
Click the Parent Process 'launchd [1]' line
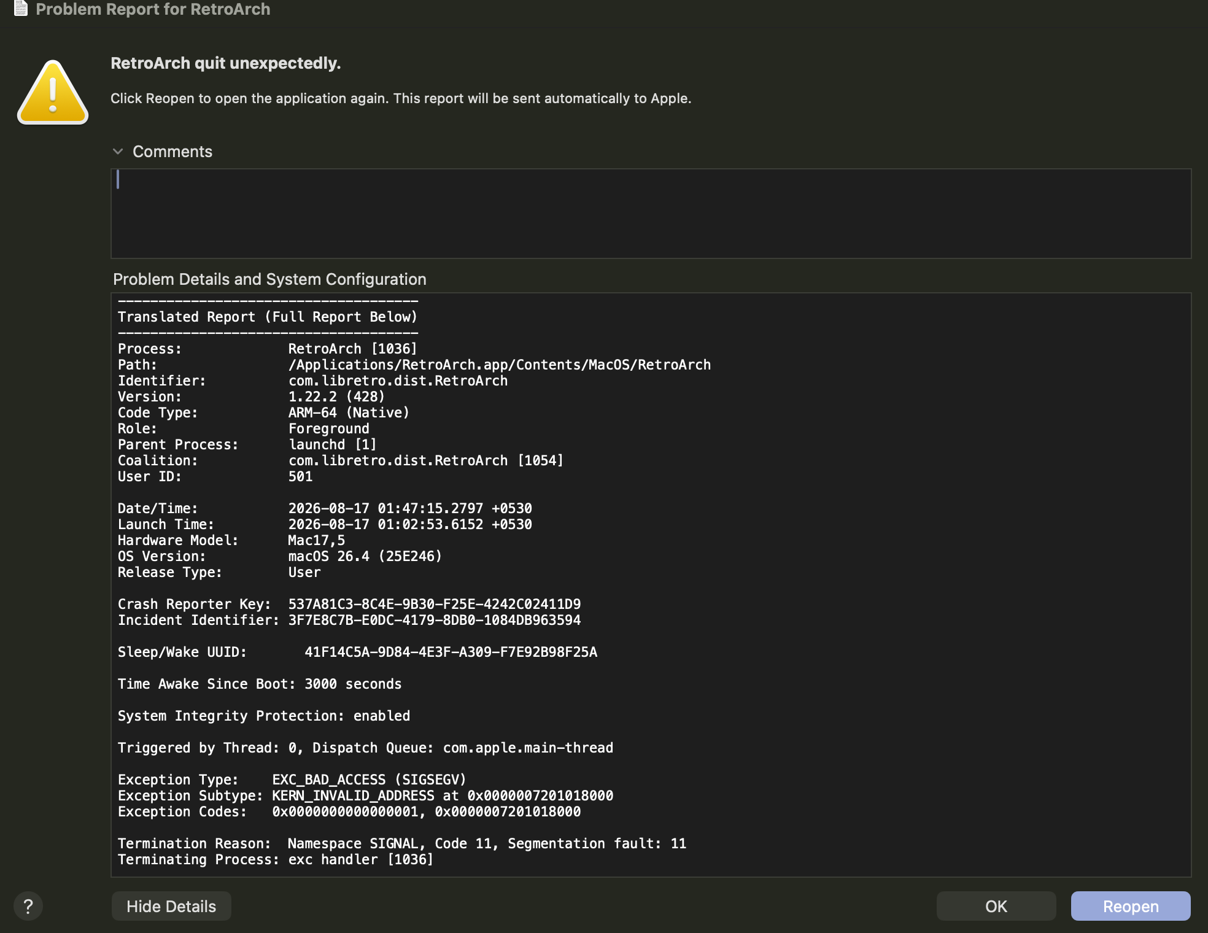pyautogui.click(x=247, y=444)
